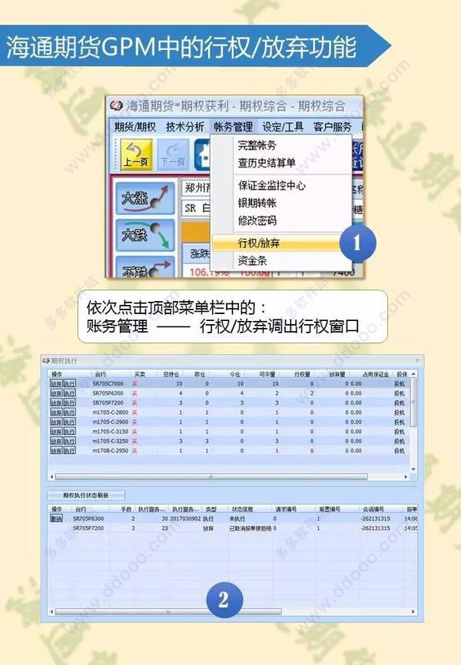
Task: Click 执行 button for m1705-C-3150
Action: click(x=69, y=432)
